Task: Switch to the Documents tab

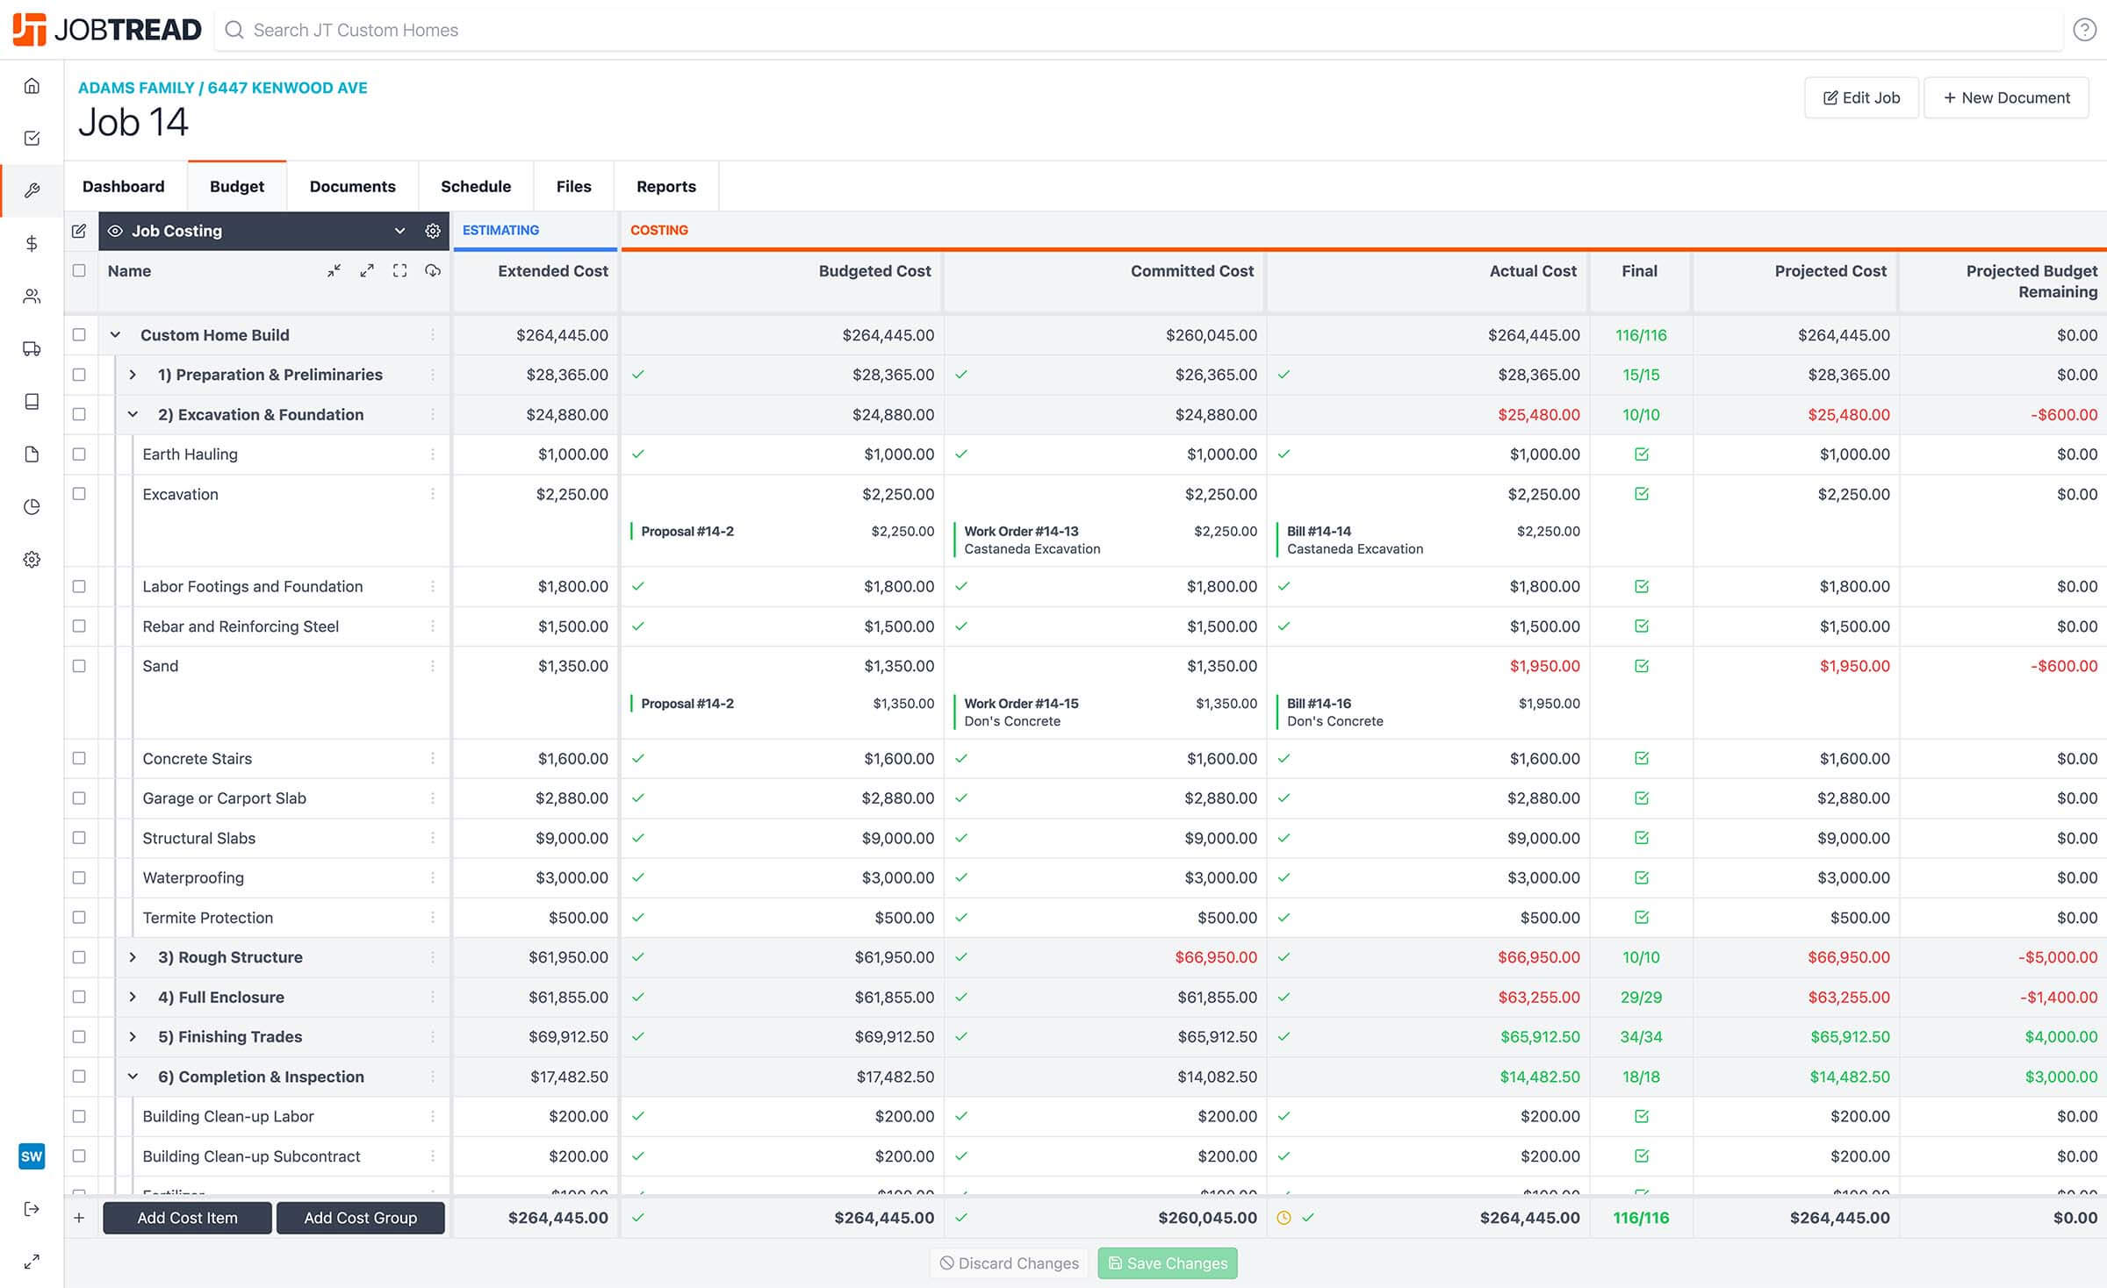Action: [x=352, y=186]
